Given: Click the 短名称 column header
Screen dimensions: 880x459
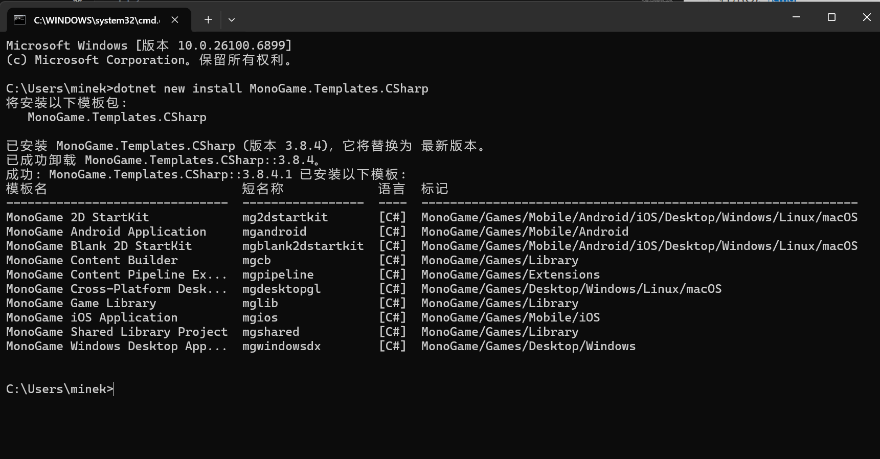Looking at the screenshot, I should pos(263,189).
